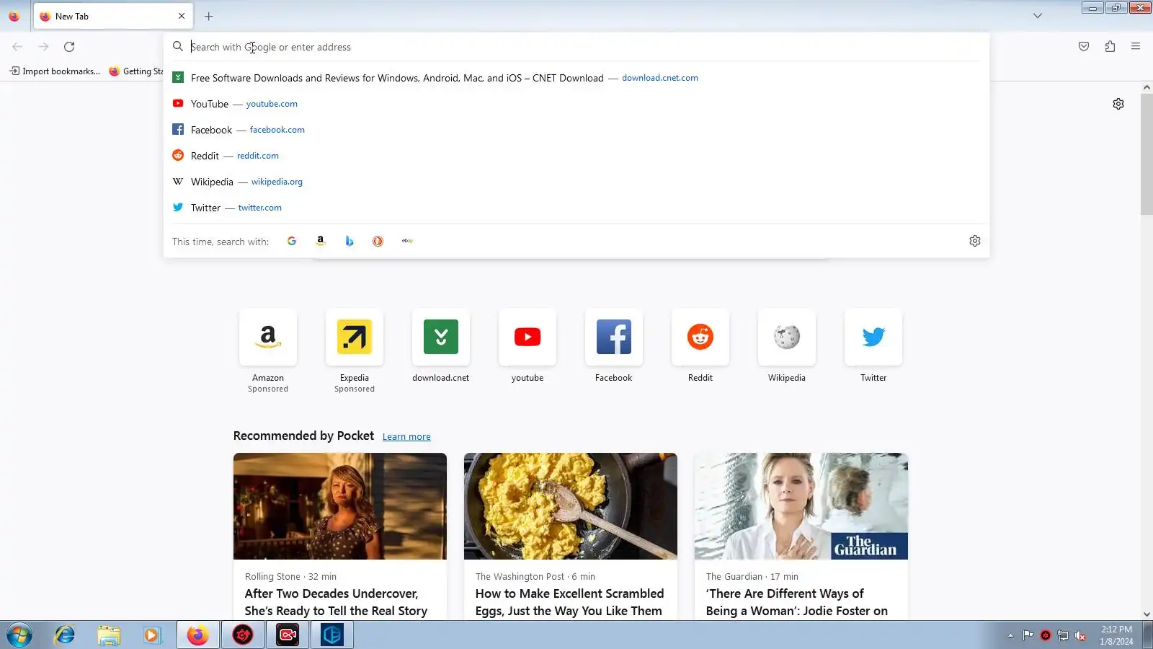Select YouTube suggestion in address dropdown
The width and height of the screenshot is (1153, 649).
coord(576,104)
